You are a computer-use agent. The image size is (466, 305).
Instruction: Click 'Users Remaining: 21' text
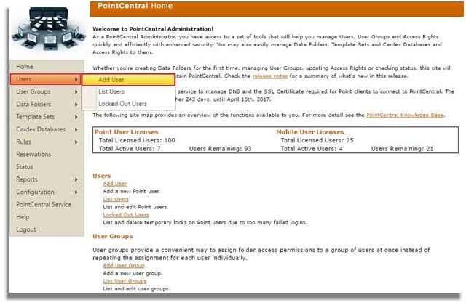[402, 149]
